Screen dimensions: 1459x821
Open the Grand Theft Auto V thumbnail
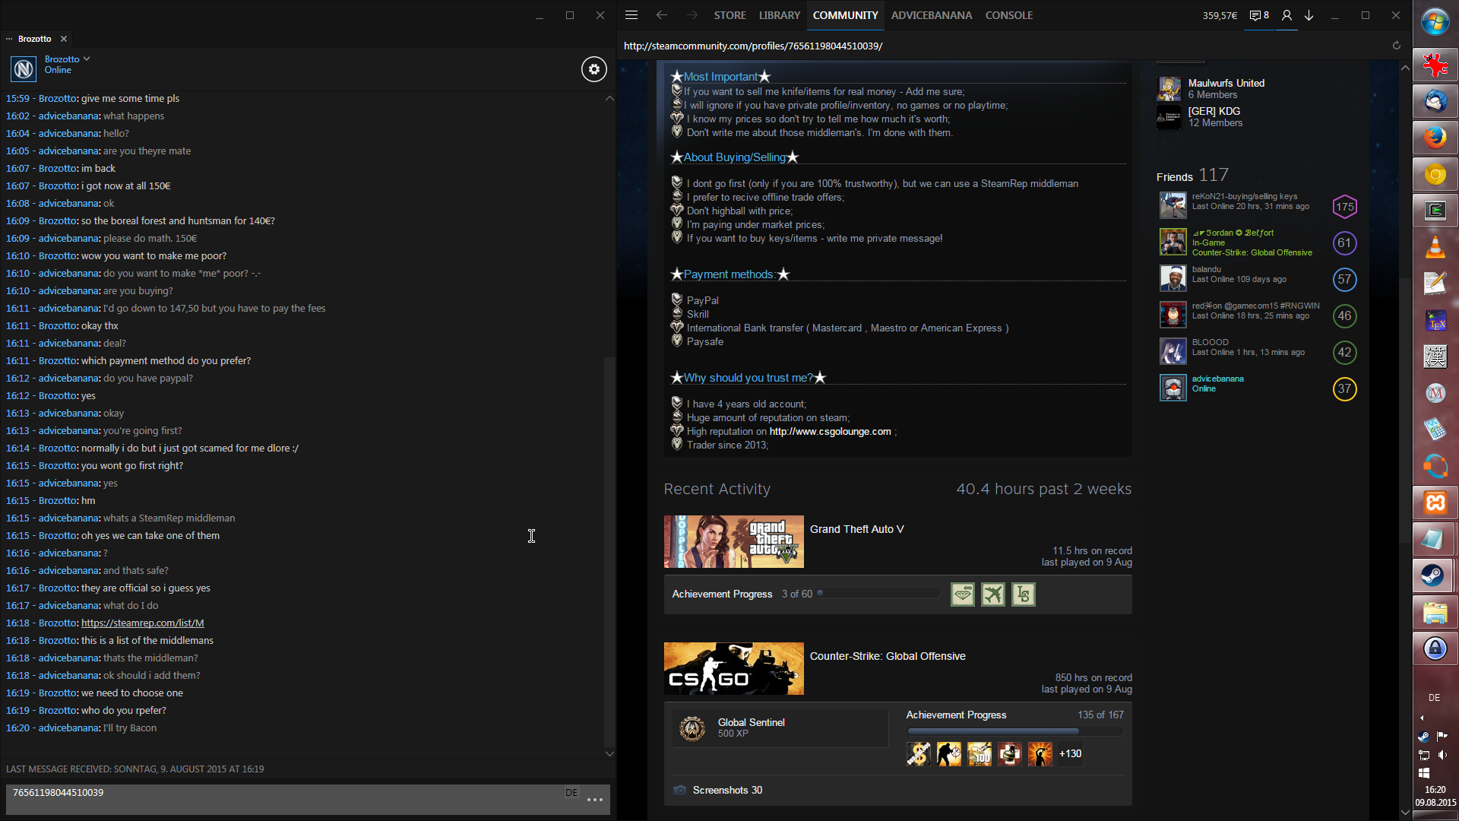pos(733,542)
